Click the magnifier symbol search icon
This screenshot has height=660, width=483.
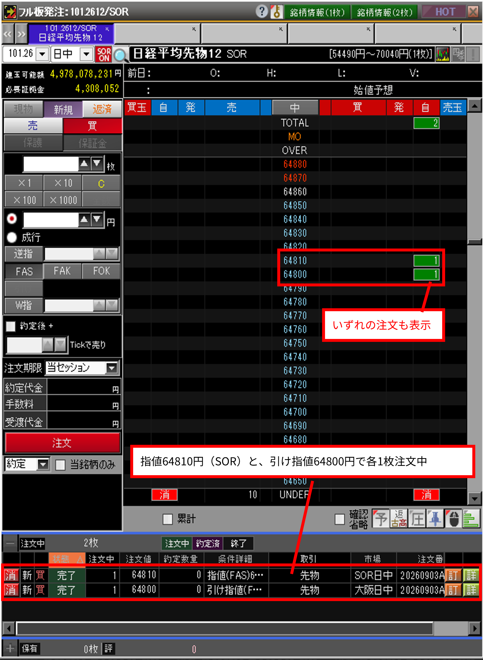(120, 55)
